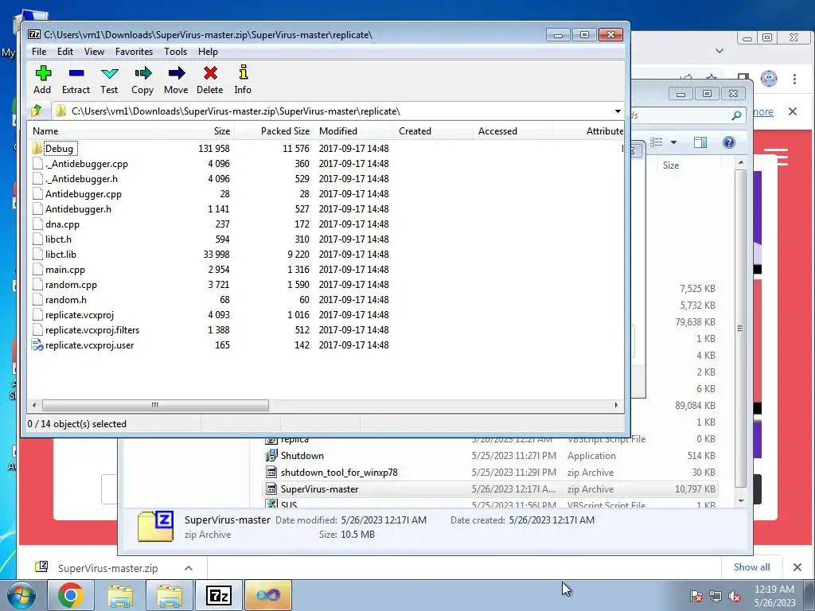This screenshot has height=611, width=815.
Task: Open the Chrome three-dot menu
Action: pyautogui.click(x=794, y=79)
